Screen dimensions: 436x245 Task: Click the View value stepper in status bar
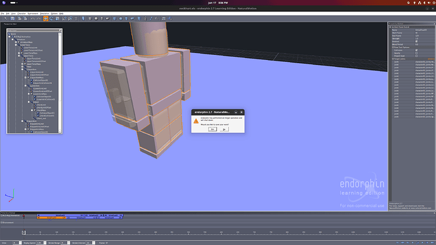(x=20, y=243)
